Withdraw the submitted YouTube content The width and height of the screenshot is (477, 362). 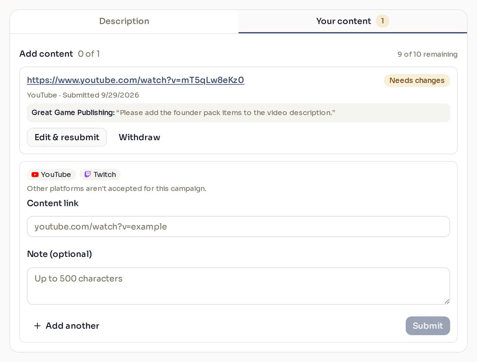click(139, 137)
